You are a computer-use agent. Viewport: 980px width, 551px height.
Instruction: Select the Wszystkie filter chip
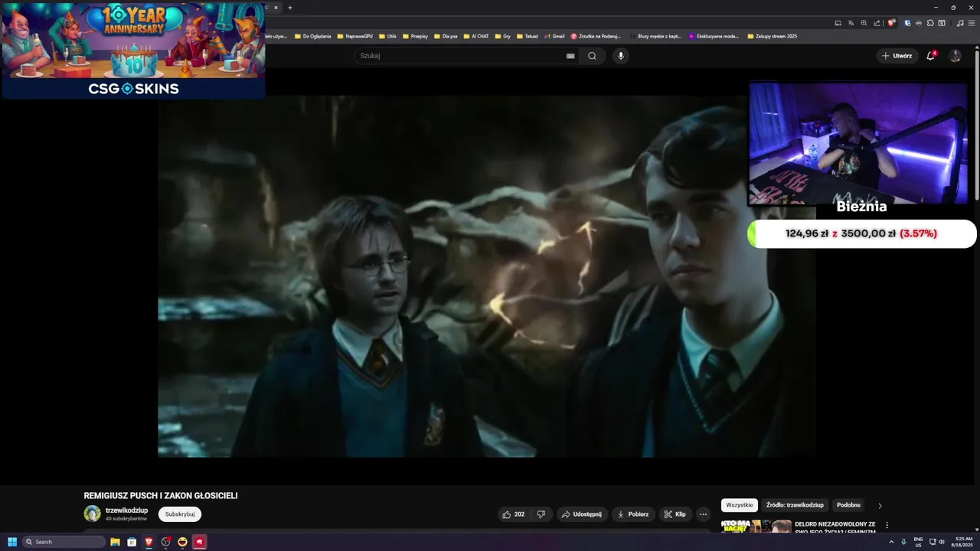(x=740, y=505)
